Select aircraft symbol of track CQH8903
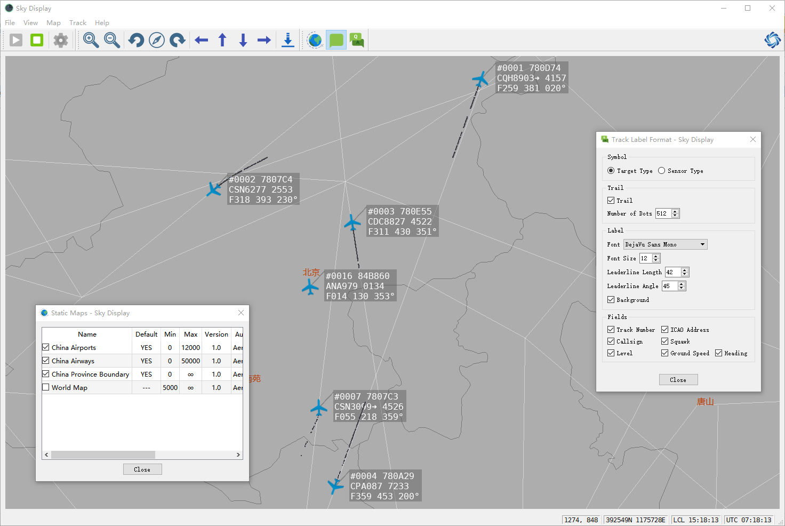The height and width of the screenshot is (526, 785). pyautogui.click(x=480, y=79)
